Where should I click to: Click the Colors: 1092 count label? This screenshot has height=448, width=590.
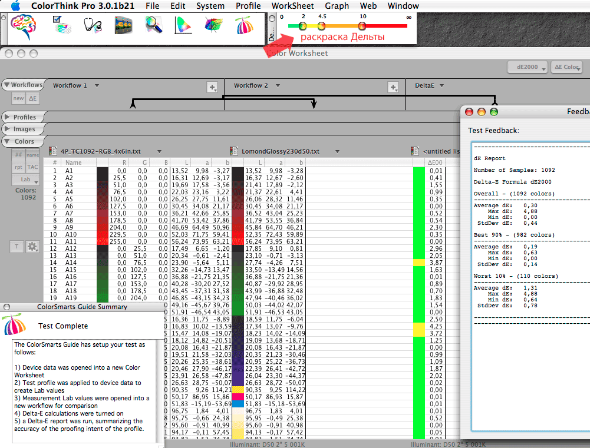pos(25,194)
